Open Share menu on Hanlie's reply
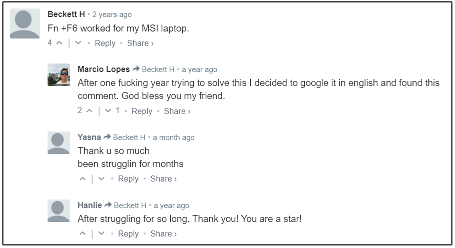Image resolution: width=455 pixels, height=248 pixels. pos(163,233)
